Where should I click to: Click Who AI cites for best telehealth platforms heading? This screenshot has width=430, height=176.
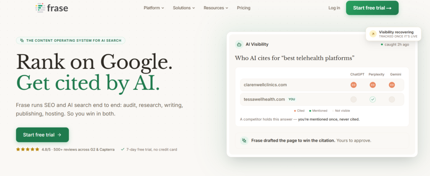pos(295,58)
